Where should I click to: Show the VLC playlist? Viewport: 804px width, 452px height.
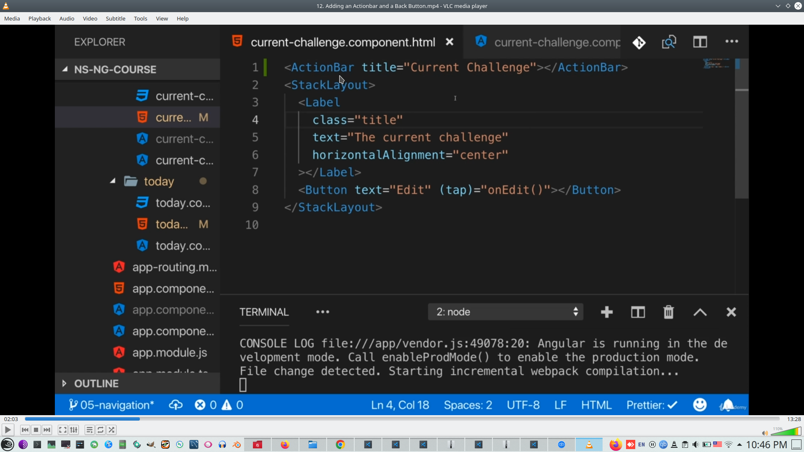coord(89,430)
